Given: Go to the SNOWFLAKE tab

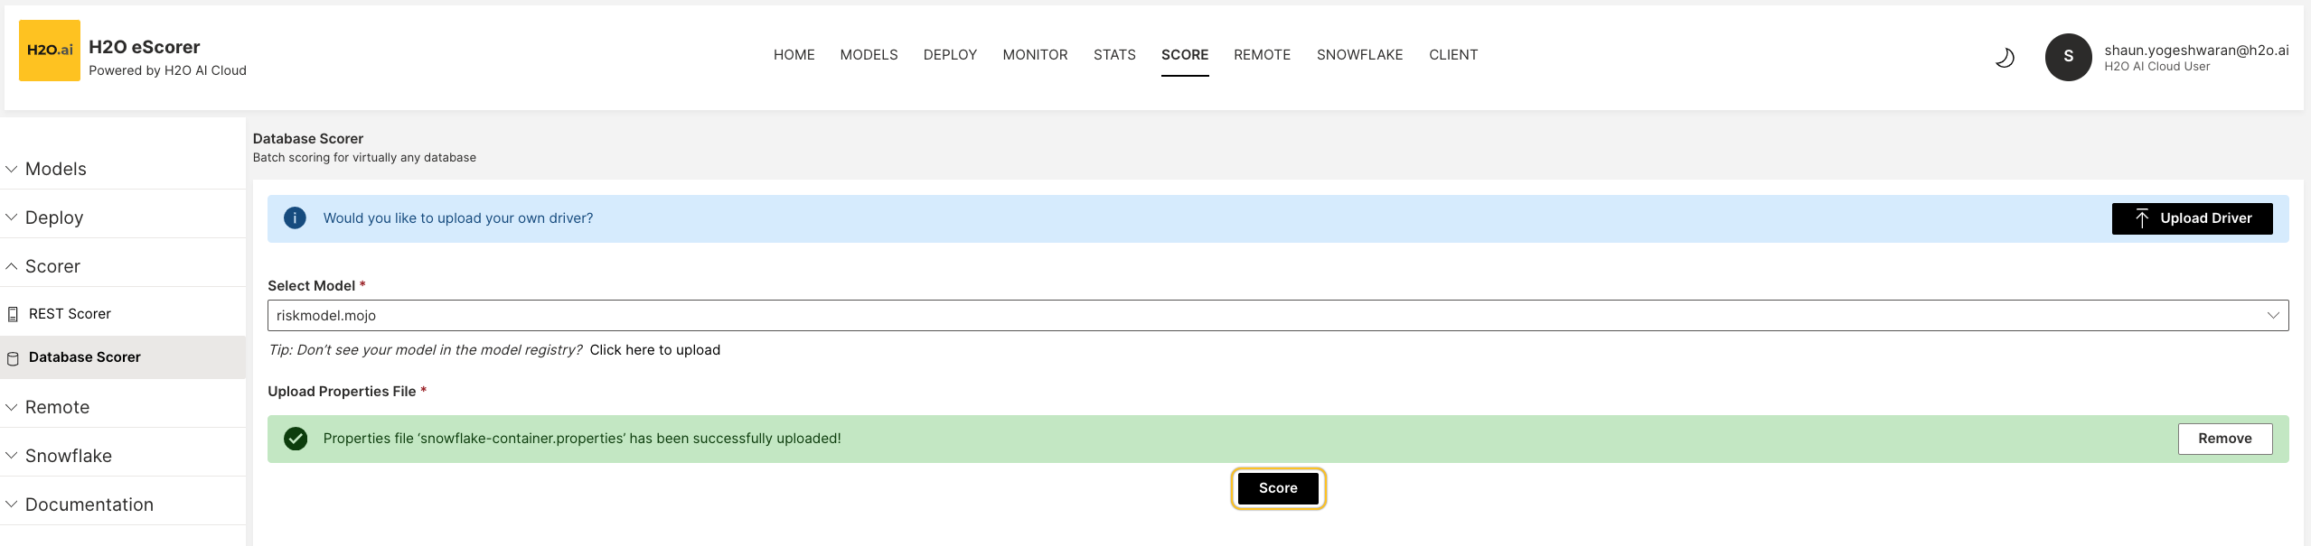Looking at the screenshot, I should (1359, 55).
